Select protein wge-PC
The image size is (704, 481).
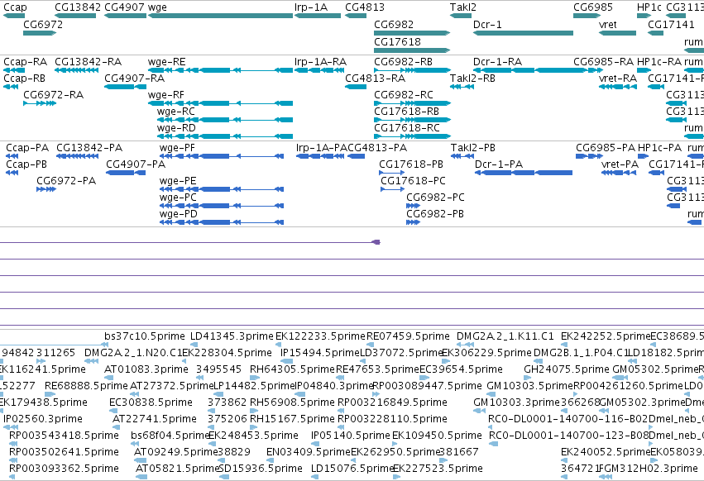pos(222,206)
